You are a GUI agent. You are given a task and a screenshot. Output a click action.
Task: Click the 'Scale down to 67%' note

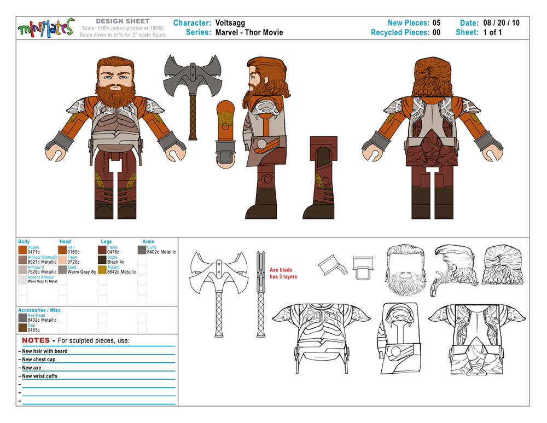click(x=123, y=35)
